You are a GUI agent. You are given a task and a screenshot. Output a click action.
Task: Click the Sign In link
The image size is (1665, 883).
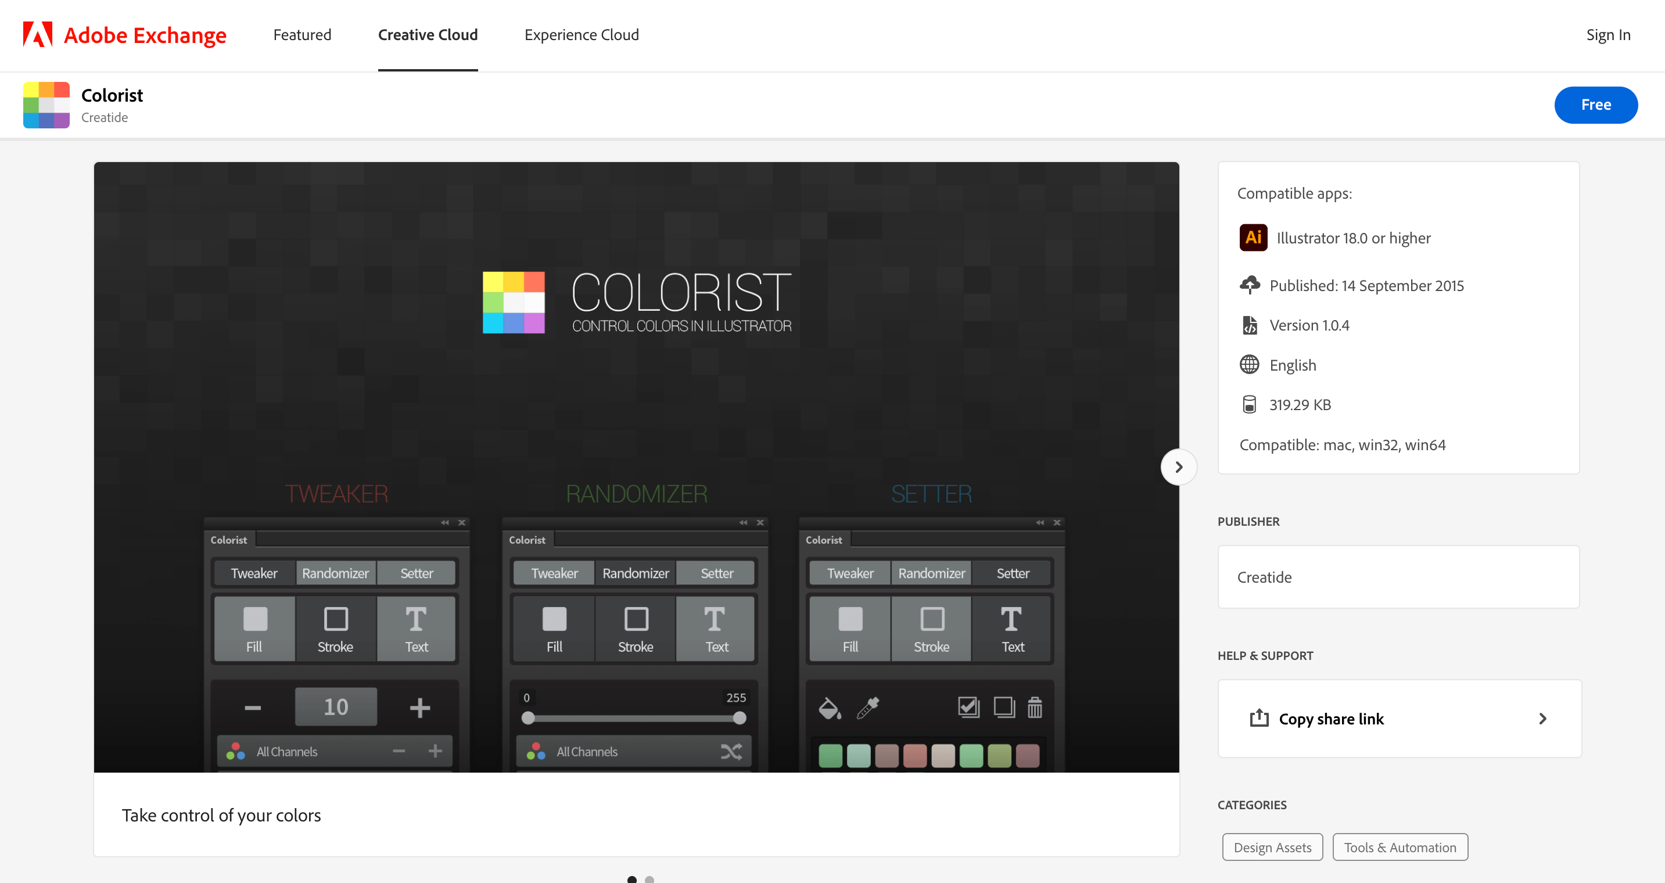[1607, 35]
